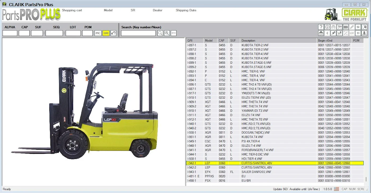Select row I-942-1 LEP CURTIS/SANTROL
The width and height of the screenshot is (371, 193).
click(275, 163)
